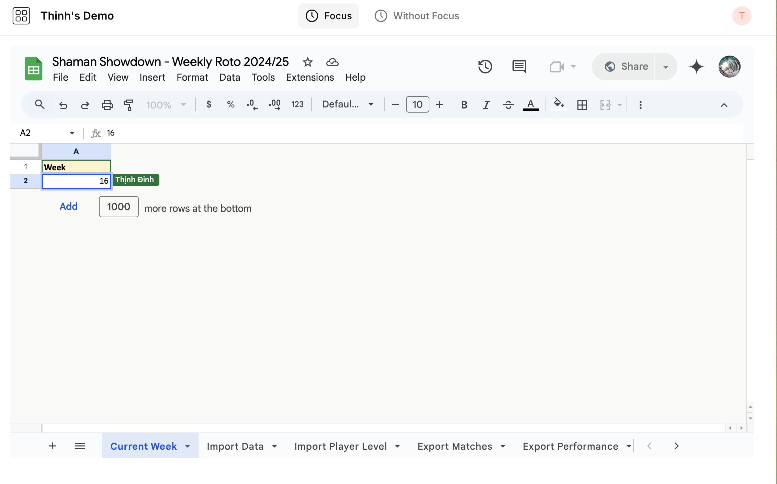Click the Gemini sparkle icon
The height and width of the screenshot is (484, 777).
[696, 67]
